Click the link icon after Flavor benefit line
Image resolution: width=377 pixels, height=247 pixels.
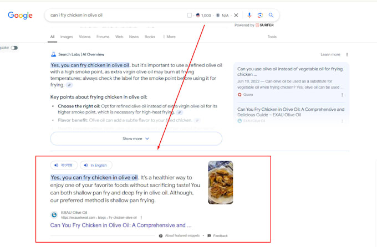point(197,120)
